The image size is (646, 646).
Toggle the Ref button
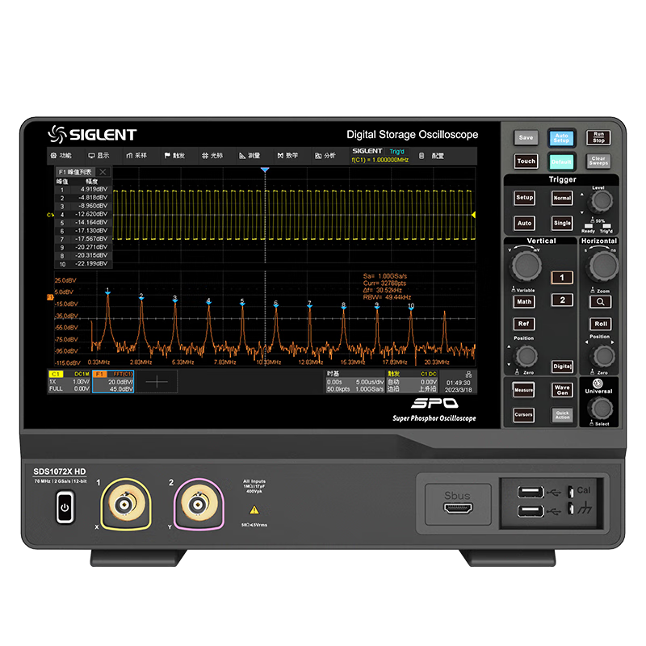point(524,324)
